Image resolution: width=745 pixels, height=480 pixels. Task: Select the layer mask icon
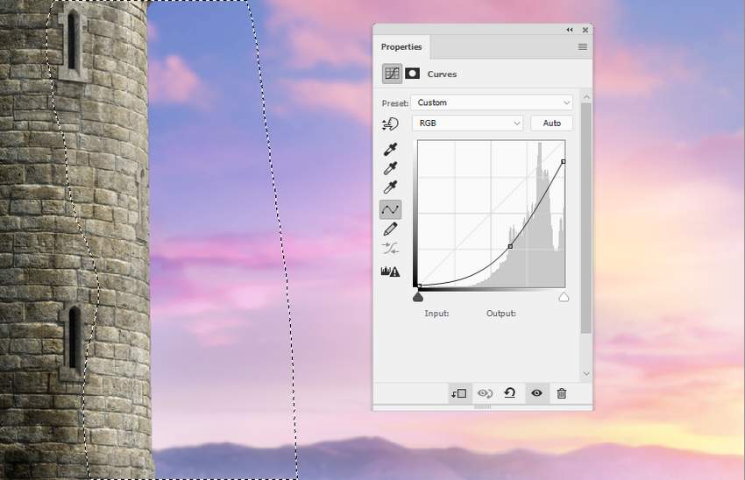[x=412, y=74]
